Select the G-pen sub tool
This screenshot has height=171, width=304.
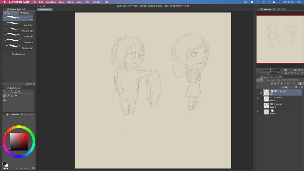tap(18, 18)
